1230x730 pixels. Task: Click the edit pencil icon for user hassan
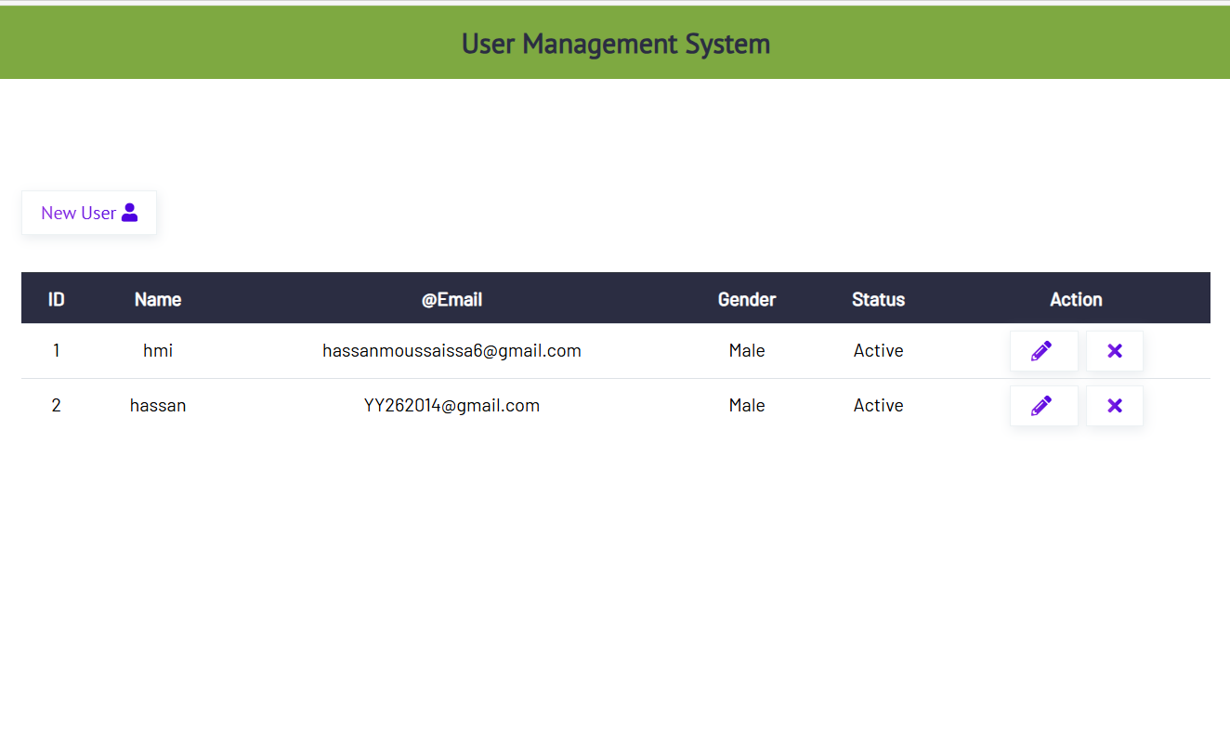point(1043,406)
